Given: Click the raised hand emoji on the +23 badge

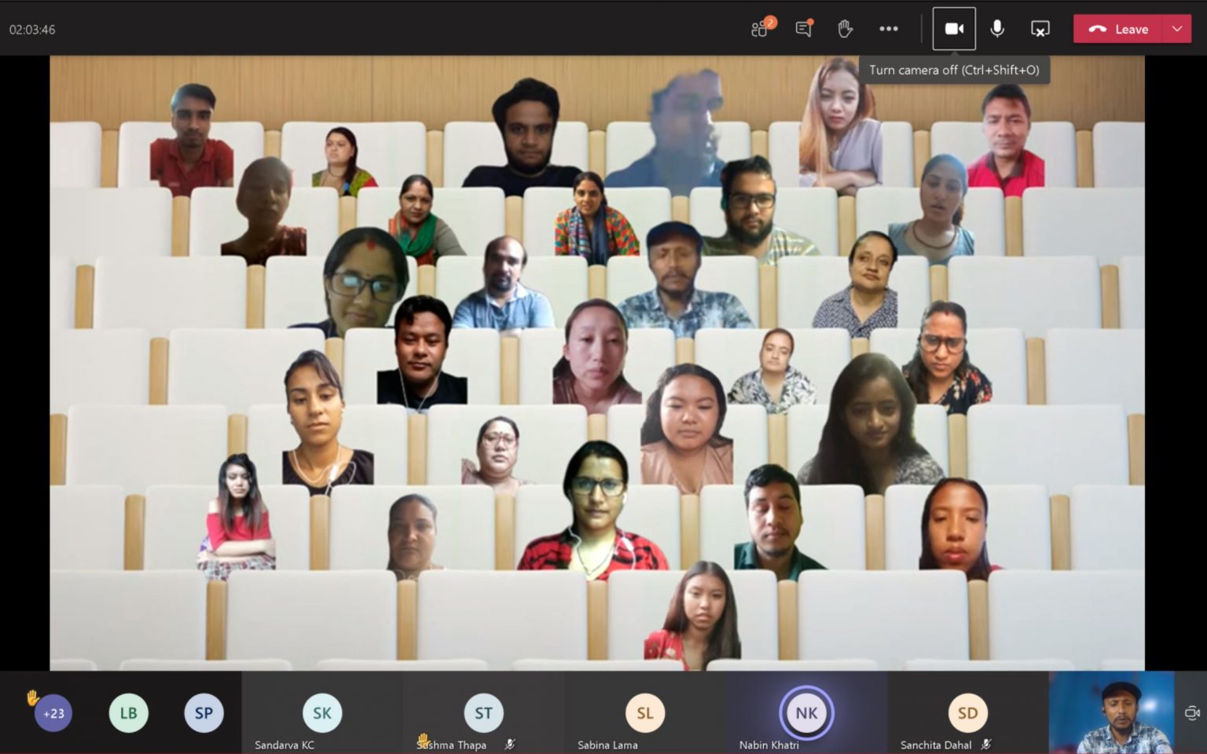Looking at the screenshot, I should point(32,697).
